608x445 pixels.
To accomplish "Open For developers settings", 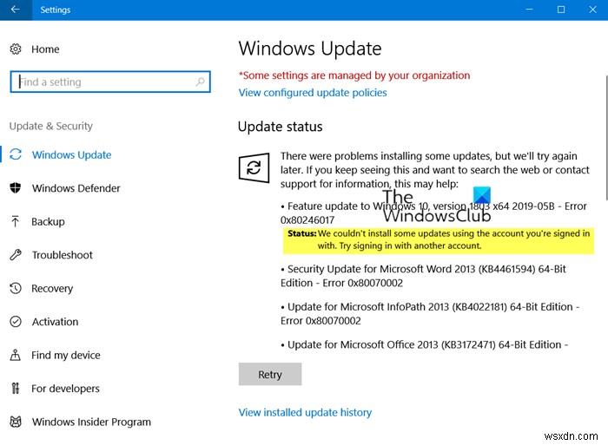I will pos(65,389).
